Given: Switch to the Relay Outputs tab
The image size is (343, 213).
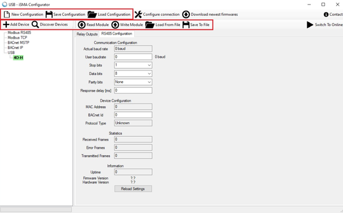Looking at the screenshot, I should (x=87, y=34).
